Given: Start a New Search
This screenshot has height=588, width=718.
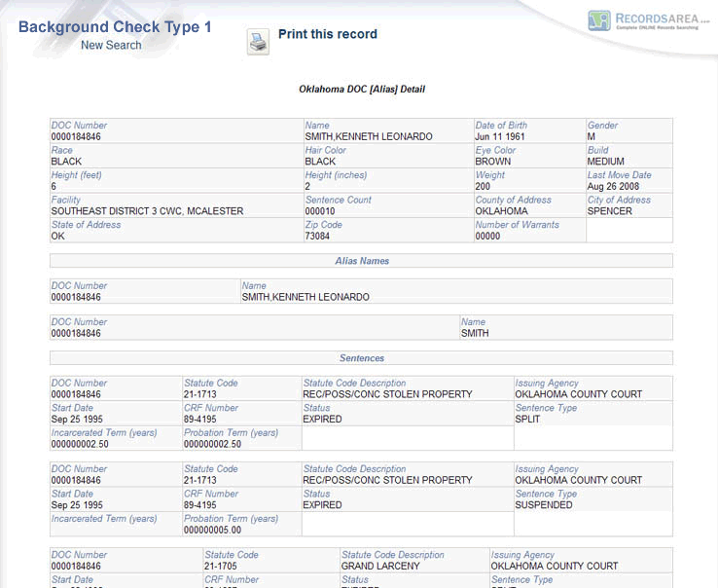Looking at the screenshot, I should pyautogui.click(x=111, y=45).
